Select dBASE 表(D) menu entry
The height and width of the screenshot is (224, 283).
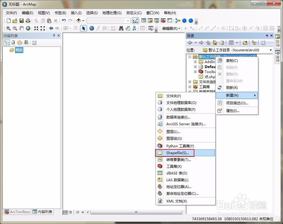tap(186, 173)
